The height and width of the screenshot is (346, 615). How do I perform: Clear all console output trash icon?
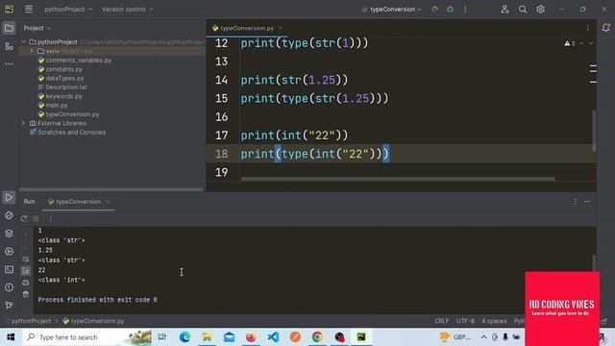pyautogui.click(x=26, y=294)
